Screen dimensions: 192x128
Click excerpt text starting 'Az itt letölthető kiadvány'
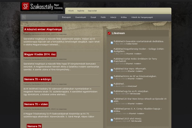[x=60, y=92]
